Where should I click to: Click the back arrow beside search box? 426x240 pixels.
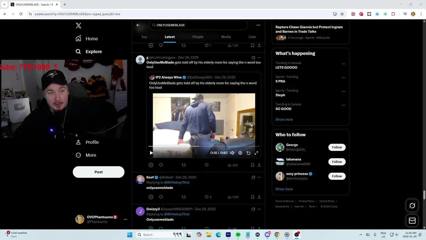click(x=138, y=25)
